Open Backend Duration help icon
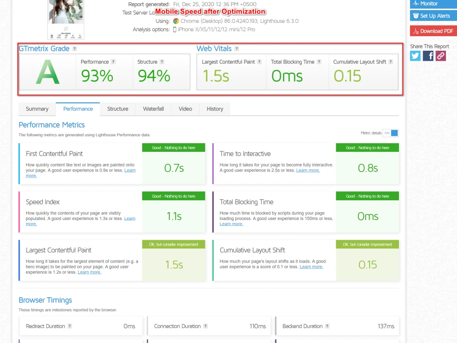This screenshot has height=343, width=457. point(327,326)
